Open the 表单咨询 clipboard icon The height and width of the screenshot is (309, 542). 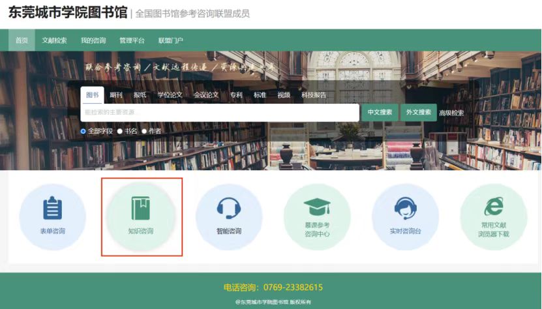53,208
